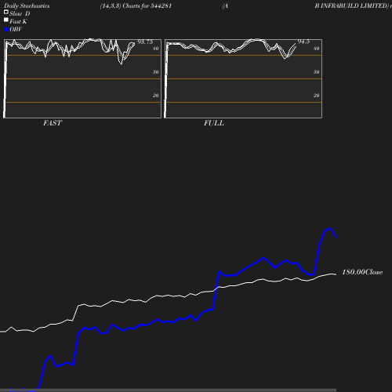Viewport: 392px width, 392px height.
Task: Click the 20 axis label in FAST chart
Action: [156, 96]
